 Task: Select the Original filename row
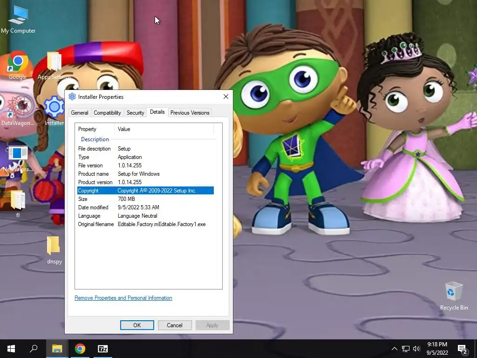[x=145, y=224]
